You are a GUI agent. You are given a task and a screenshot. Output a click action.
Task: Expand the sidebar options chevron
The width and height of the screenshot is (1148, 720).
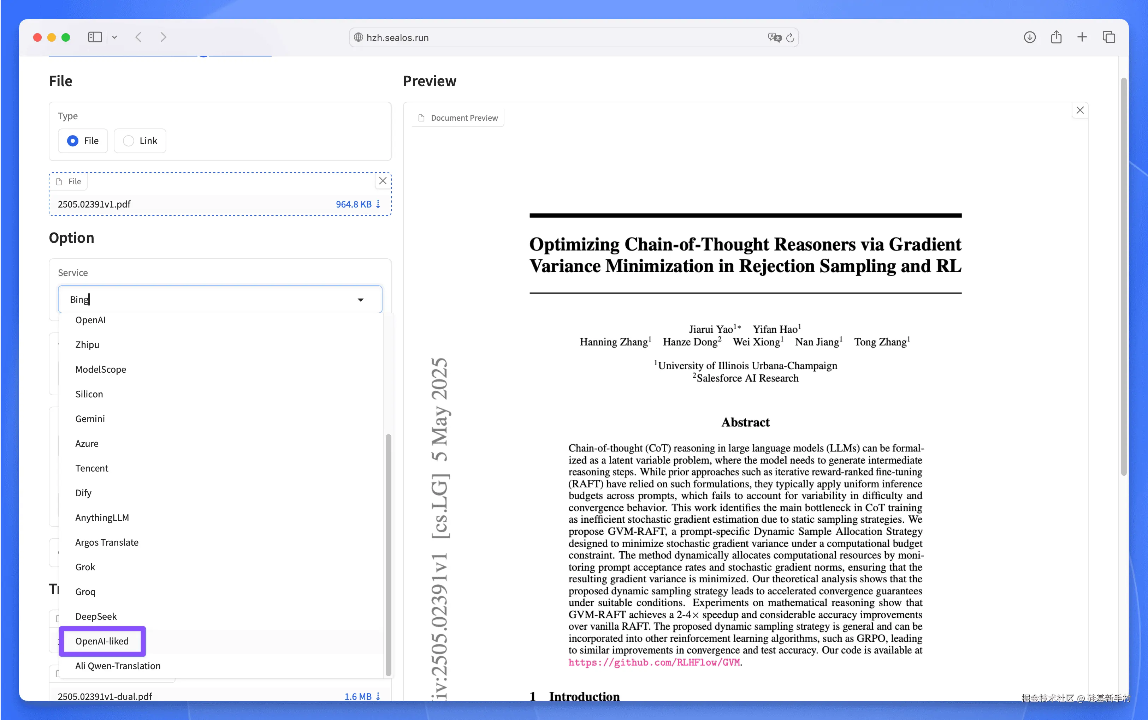[x=114, y=37]
